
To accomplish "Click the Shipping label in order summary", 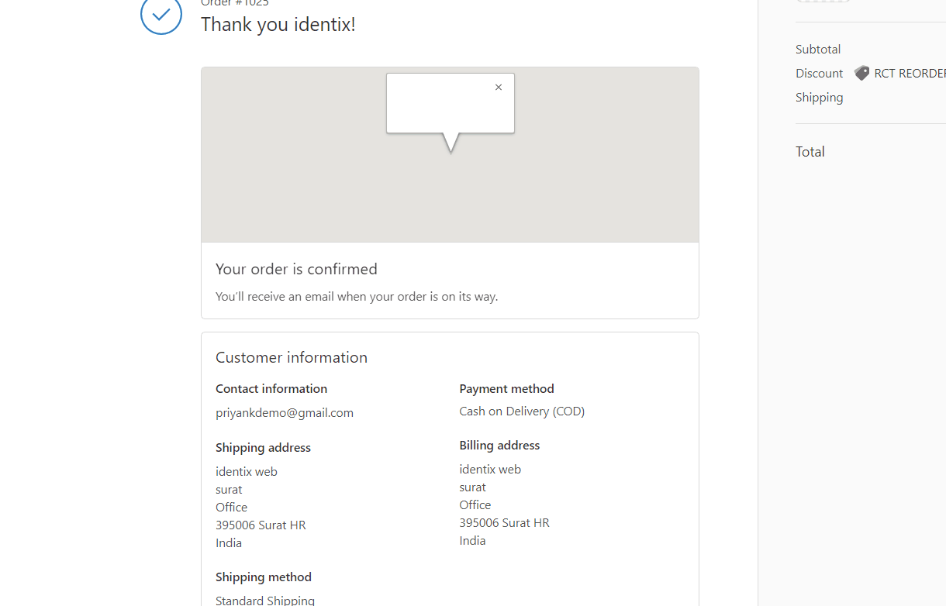I will (820, 98).
